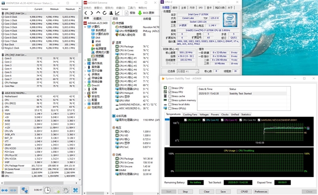318x195 pixels.
Task: Click HWiNFO vertical scrollbar down arrow
Action: pos(79,180)
